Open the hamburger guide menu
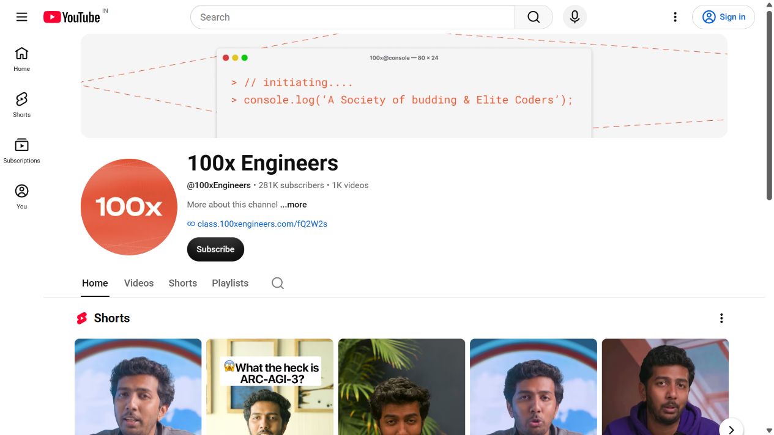Image resolution: width=774 pixels, height=435 pixels. (x=22, y=17)
